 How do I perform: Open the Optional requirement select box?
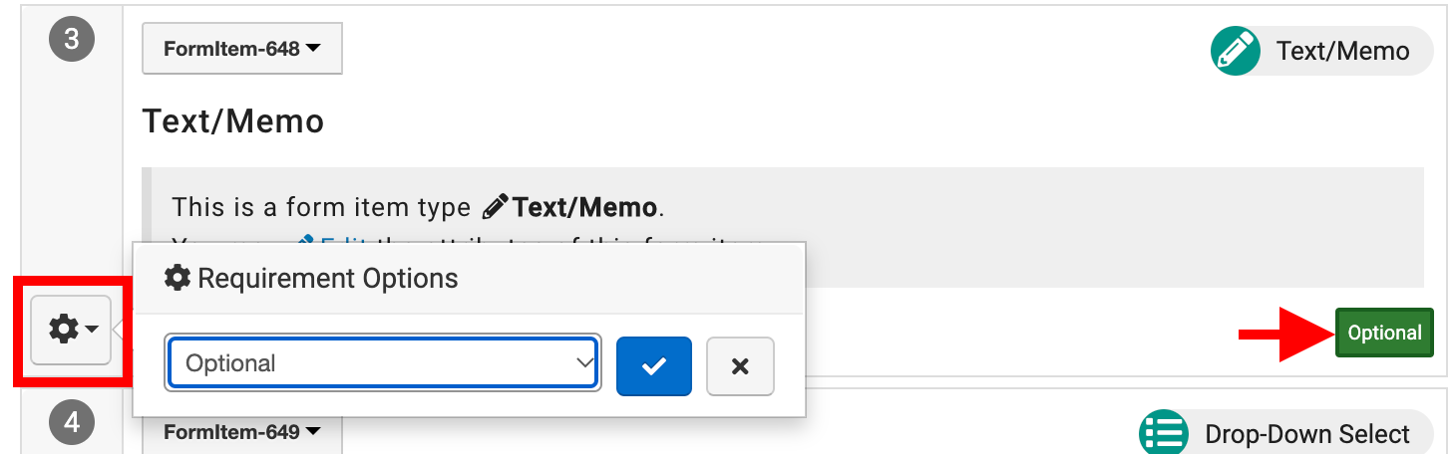(x=384, y=363)
